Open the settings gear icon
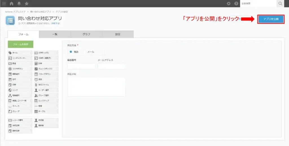This screenshot has height=146, width=289. pos(229,3)
